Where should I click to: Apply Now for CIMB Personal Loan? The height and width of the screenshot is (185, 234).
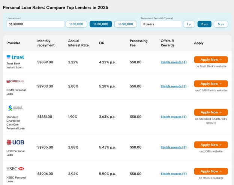211,84
